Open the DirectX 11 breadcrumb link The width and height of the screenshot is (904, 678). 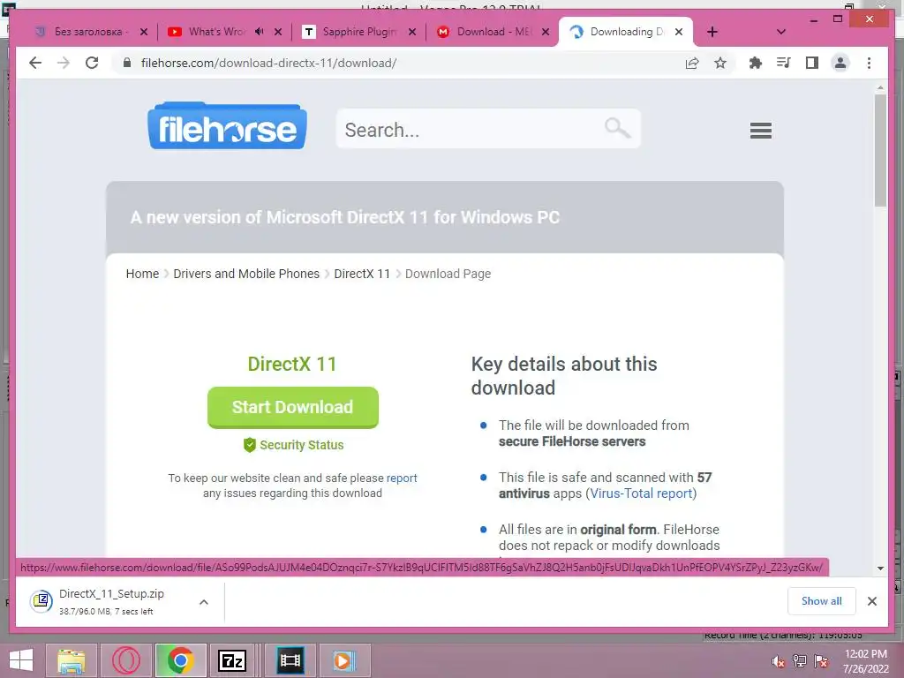(362, 274)
